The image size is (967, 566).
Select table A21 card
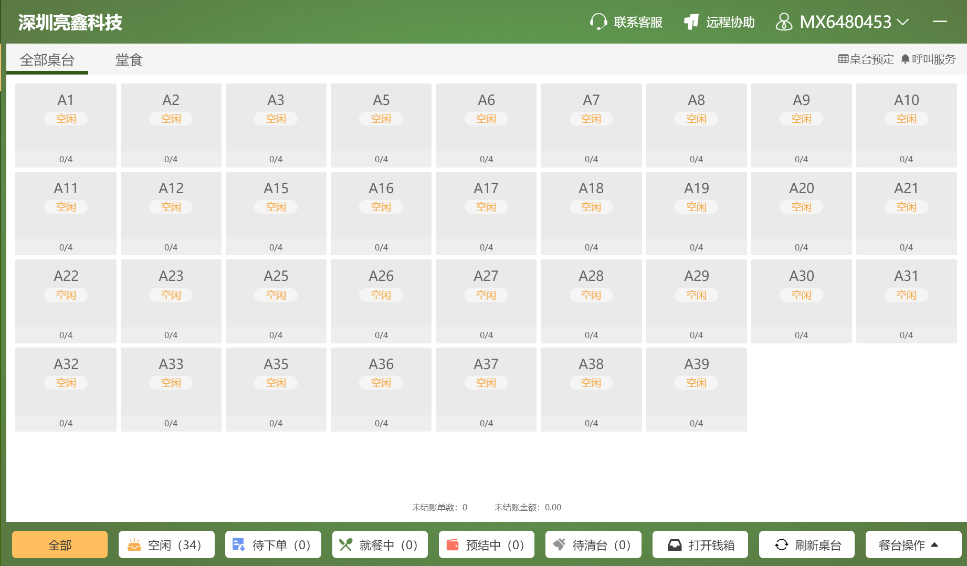coord(907,214)
